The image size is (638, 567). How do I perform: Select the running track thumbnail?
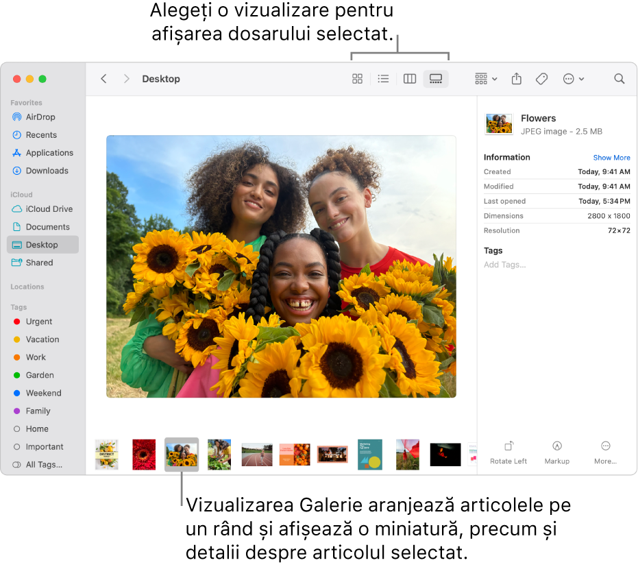[x=257, y=455]
